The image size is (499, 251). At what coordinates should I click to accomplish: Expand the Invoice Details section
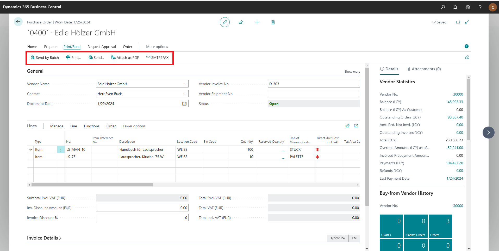44,238
